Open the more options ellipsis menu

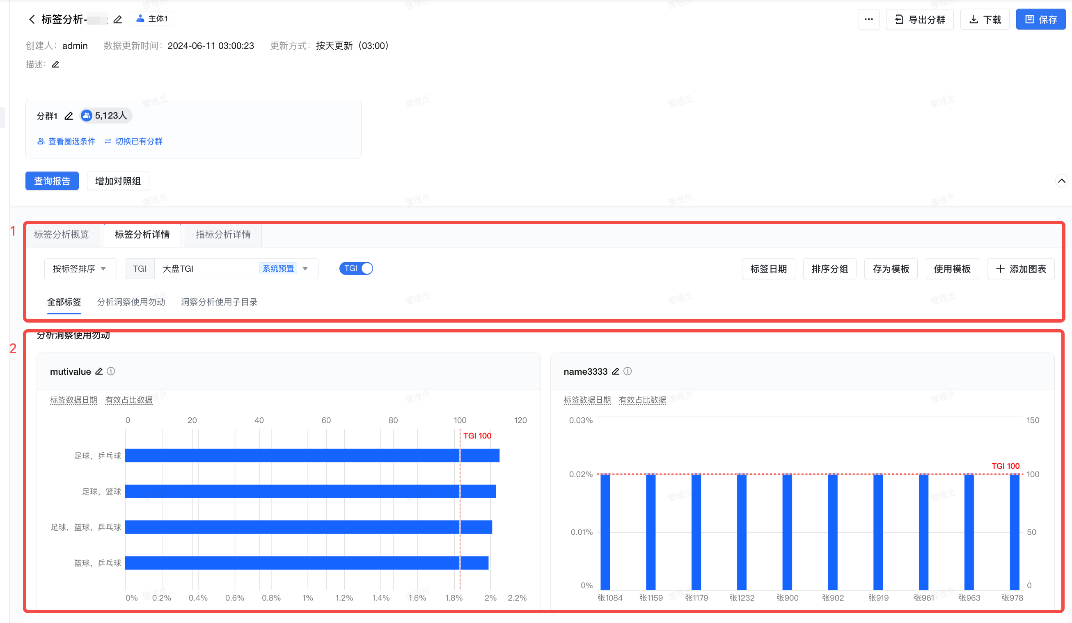869,19
